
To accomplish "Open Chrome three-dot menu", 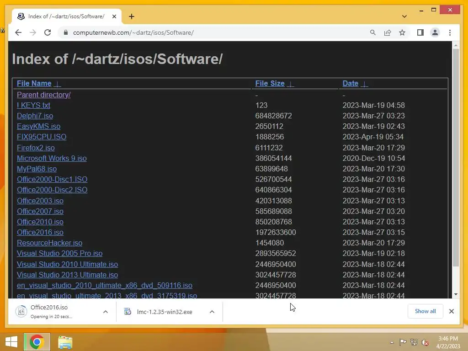I will point(450,32).
